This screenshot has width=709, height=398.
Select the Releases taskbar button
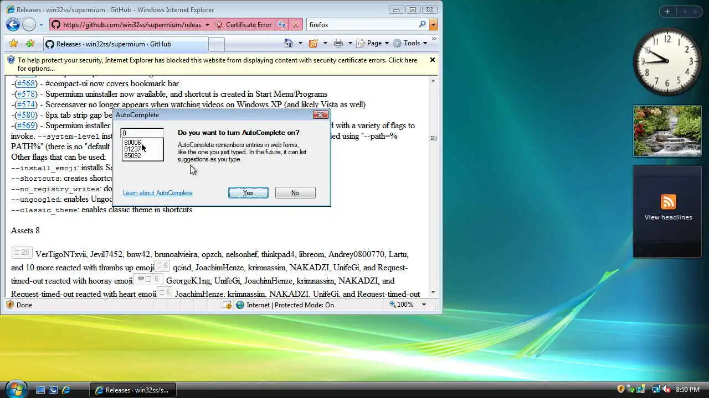pos(133,390)
